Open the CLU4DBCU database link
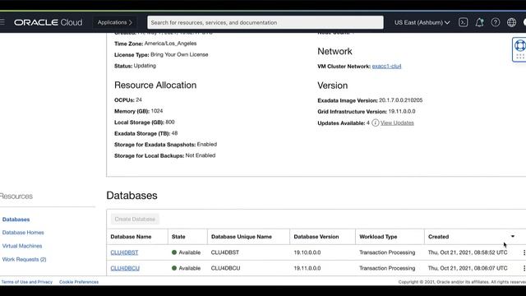This screenshot has width=526, height=296. tap(125, 268)
